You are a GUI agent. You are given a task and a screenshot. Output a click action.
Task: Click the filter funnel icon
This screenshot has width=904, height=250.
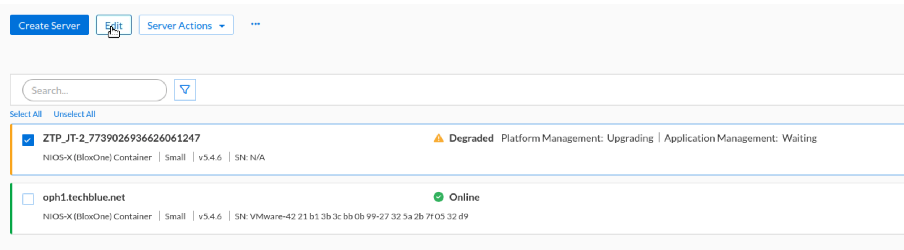[185, 90]
